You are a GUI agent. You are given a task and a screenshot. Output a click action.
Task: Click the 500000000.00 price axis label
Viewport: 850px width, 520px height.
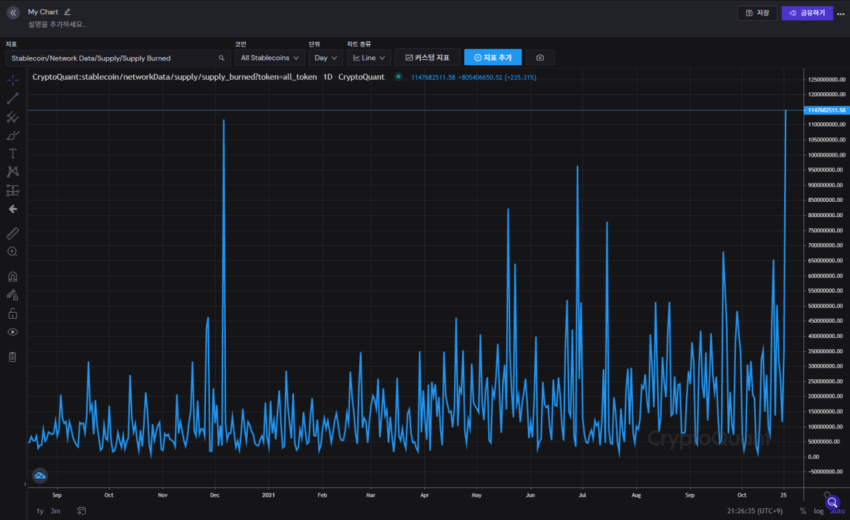pos(826,306)
